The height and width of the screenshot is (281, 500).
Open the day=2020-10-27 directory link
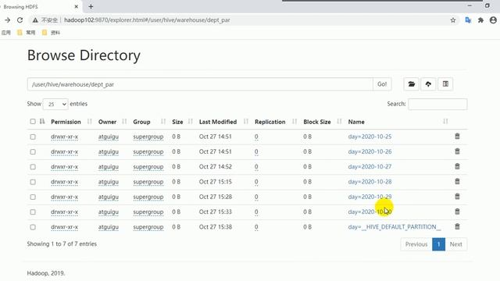(x=370, y=166)
